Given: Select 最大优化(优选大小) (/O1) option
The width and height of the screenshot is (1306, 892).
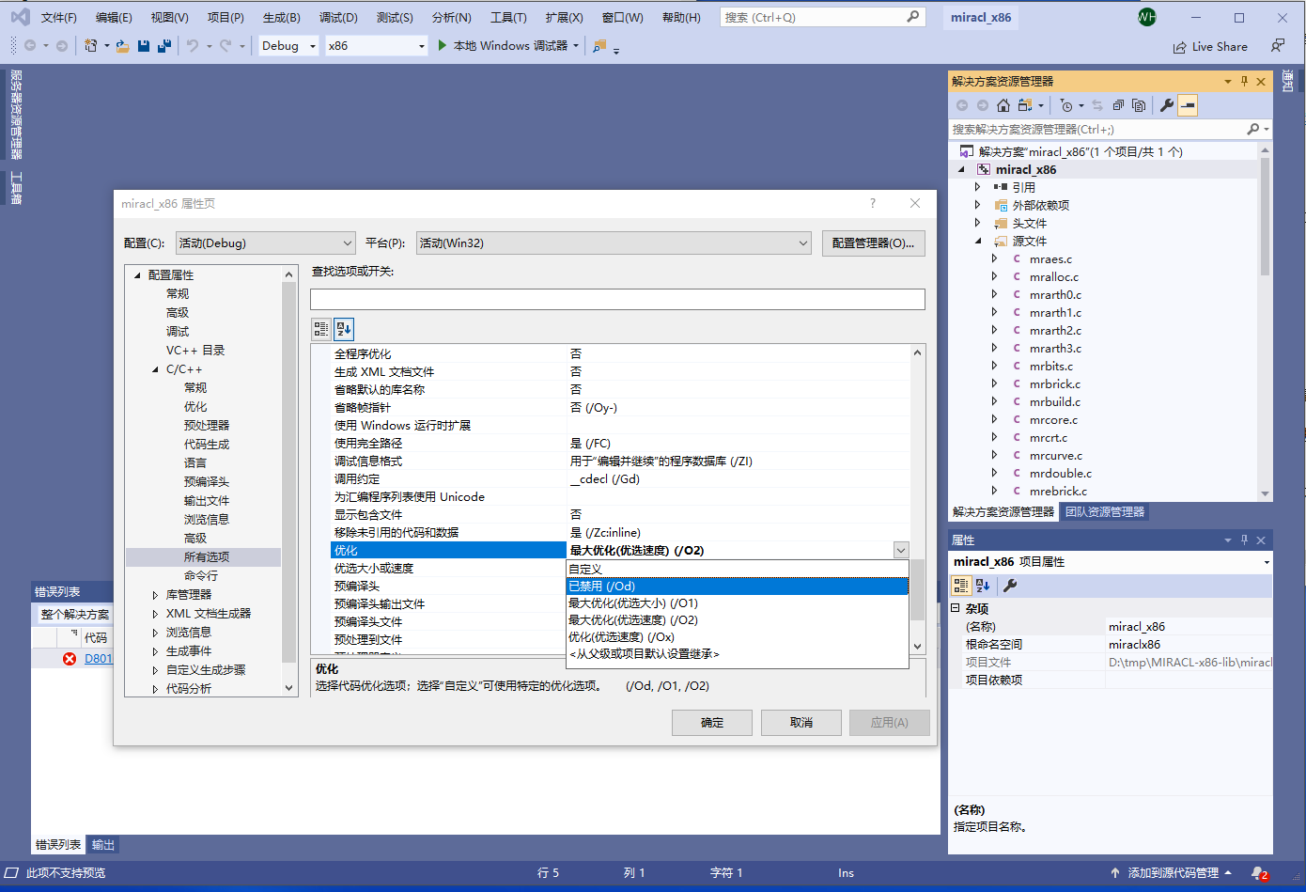Looking at the screenshot, I should [x=738, y=603].
